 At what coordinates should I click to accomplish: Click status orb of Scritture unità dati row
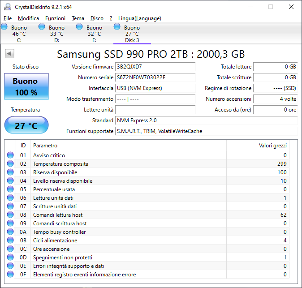[x=10, y=206]
